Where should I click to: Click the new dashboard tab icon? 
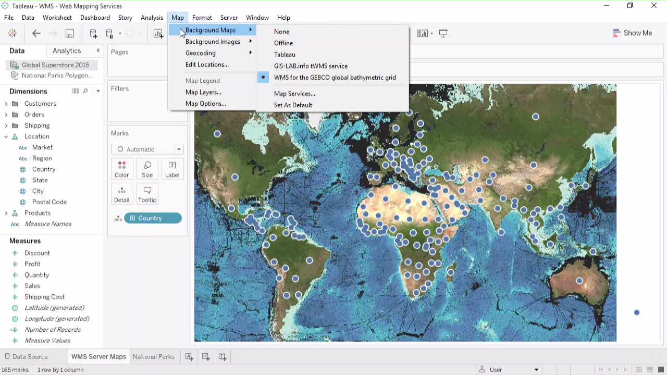click(206, 357)
